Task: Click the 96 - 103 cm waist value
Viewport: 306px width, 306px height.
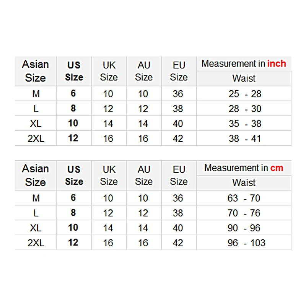Action: pyautogui.click(x=246, y=243)
